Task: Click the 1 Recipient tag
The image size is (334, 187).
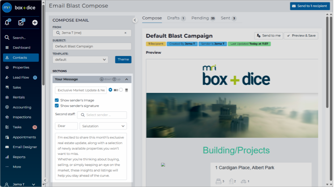Action: (156, 44)
